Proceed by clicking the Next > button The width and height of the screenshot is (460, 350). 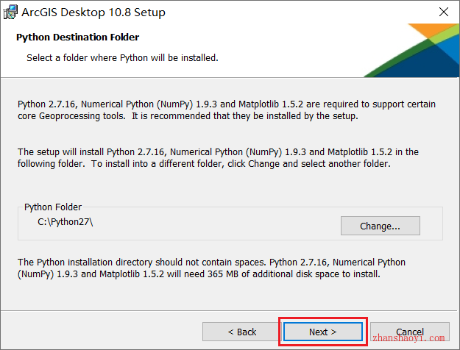[322, 332]
